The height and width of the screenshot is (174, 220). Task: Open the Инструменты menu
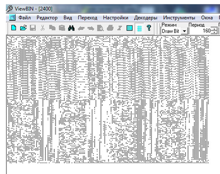coord(179,18)
